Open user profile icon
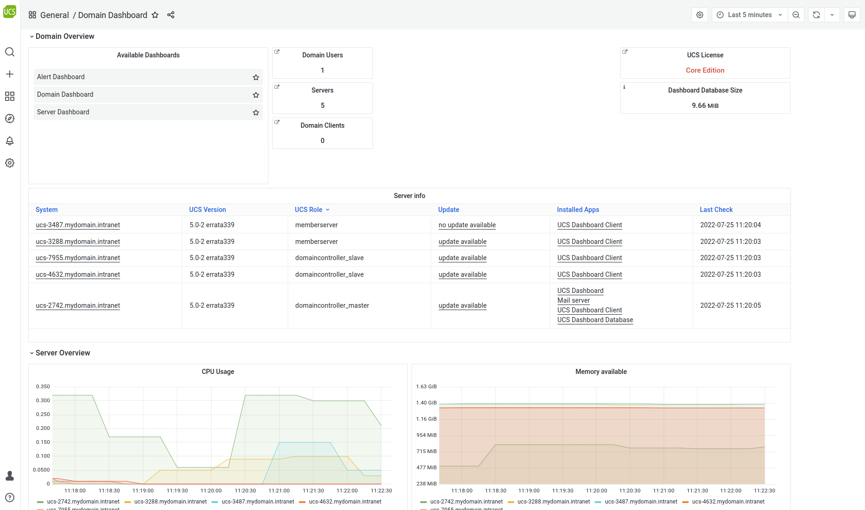865x510 pixels. click(x=10, y=476)
